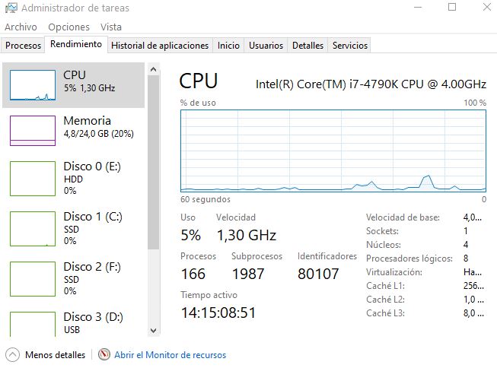This screenshot has height=368, width=497.
Task: Open the Archivo menu
Action: pyautogui.click(x=21, y=27)
